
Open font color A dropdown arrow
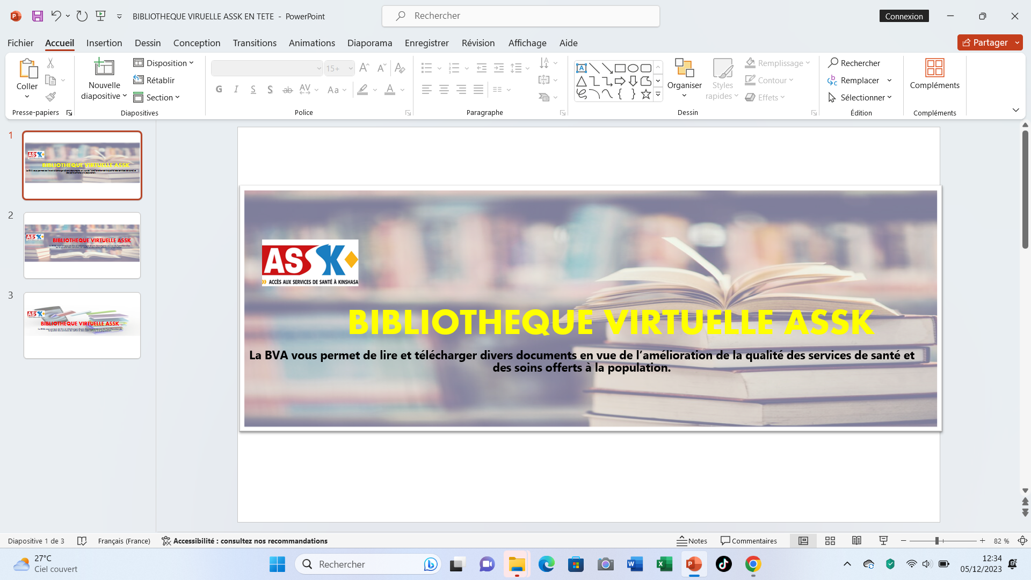402,90
